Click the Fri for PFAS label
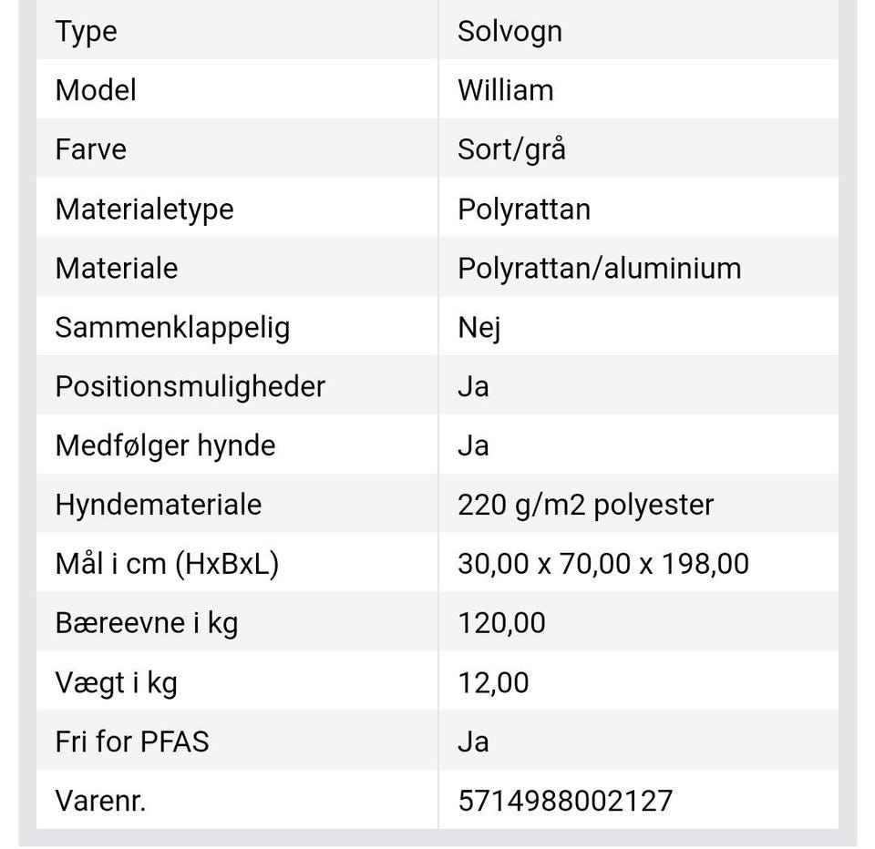875x849 pixels. pos(132,742)
